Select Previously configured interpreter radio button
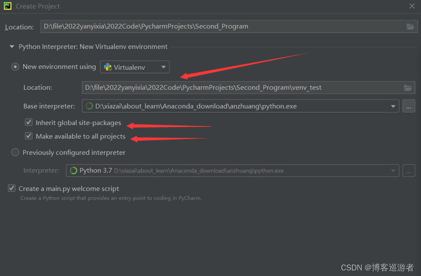Screen dimensions: 421x276 pos(15,153)
